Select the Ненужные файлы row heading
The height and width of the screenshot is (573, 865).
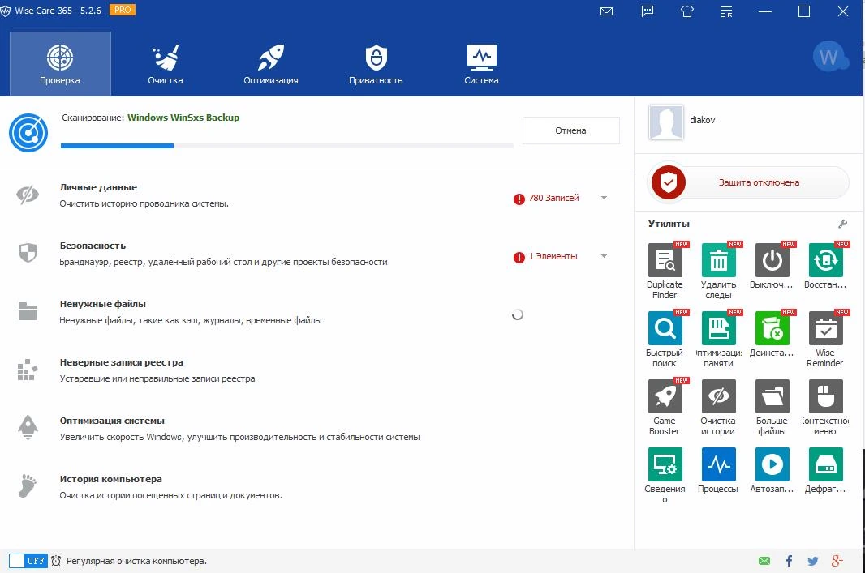(x=102, y=304)
